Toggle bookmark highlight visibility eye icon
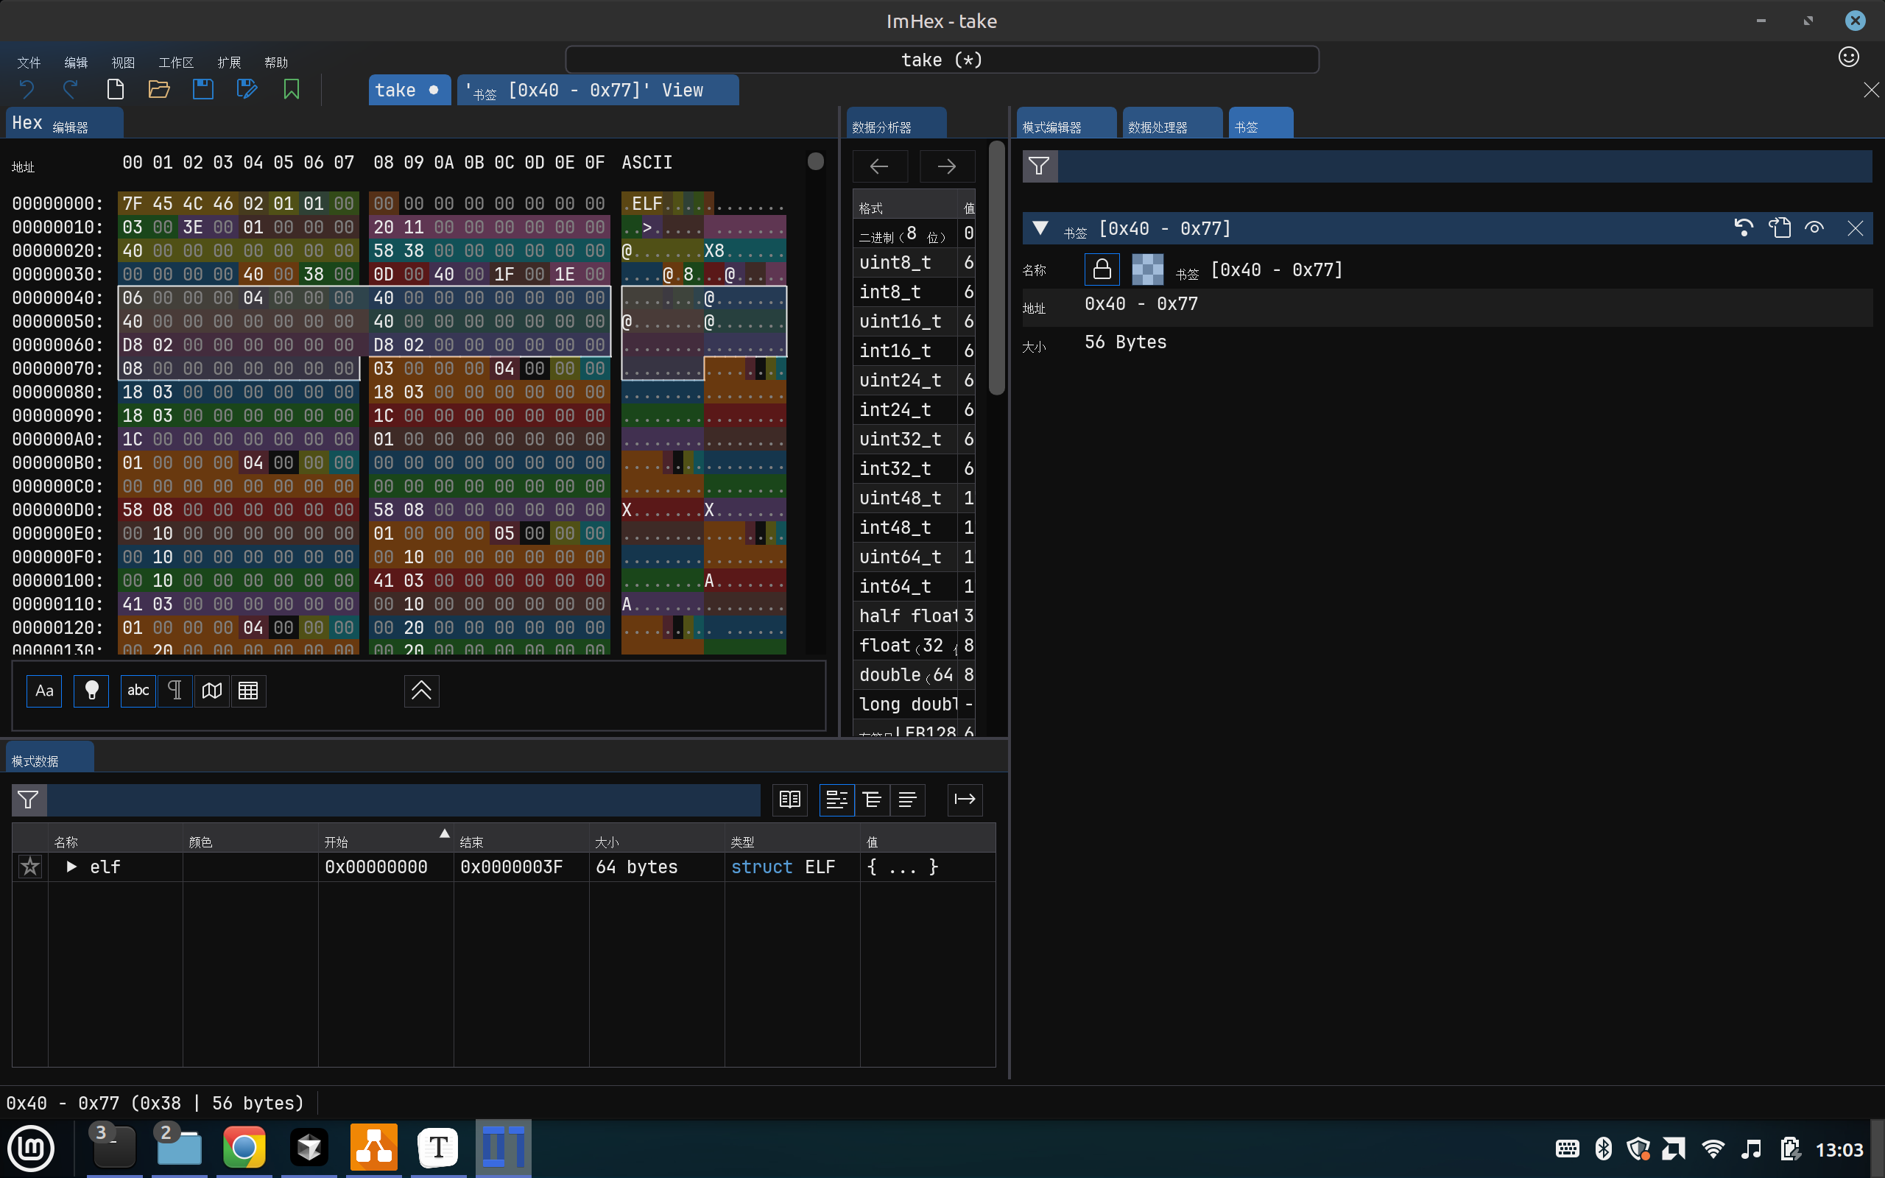This screenshot has width=1885, height=1178. click(x=1815, y=228)
